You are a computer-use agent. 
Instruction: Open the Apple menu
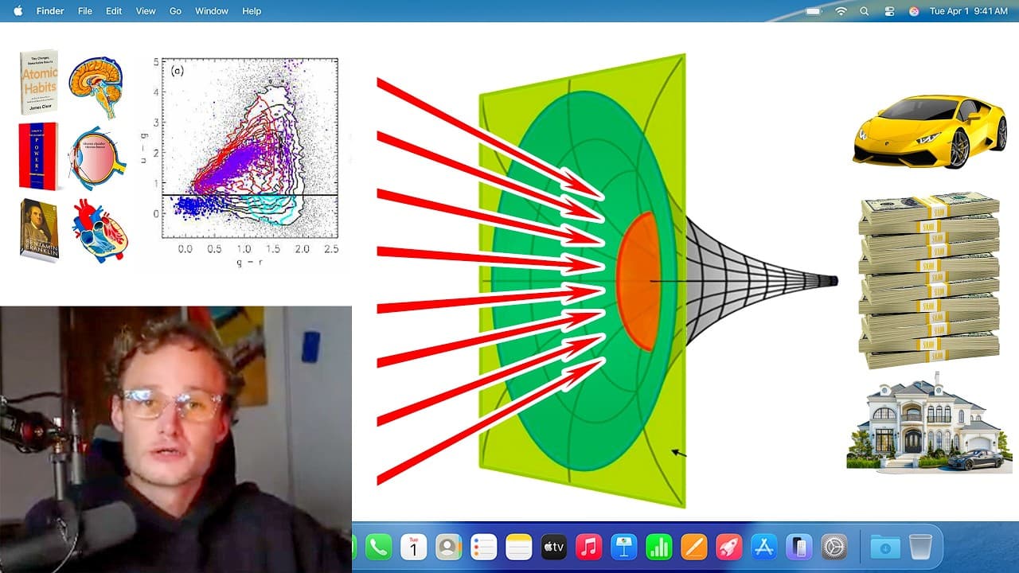point(18,11)
